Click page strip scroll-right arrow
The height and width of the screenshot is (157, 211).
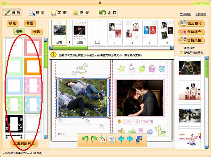pyautogui.click(x=172, y=48)
